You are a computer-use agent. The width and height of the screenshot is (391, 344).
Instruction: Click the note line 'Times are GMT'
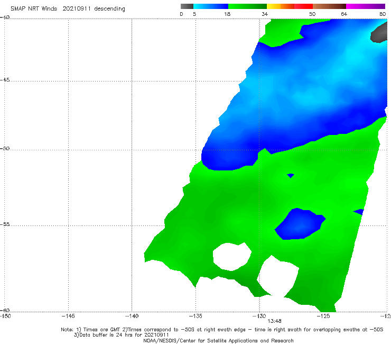(x=101, y=330)
